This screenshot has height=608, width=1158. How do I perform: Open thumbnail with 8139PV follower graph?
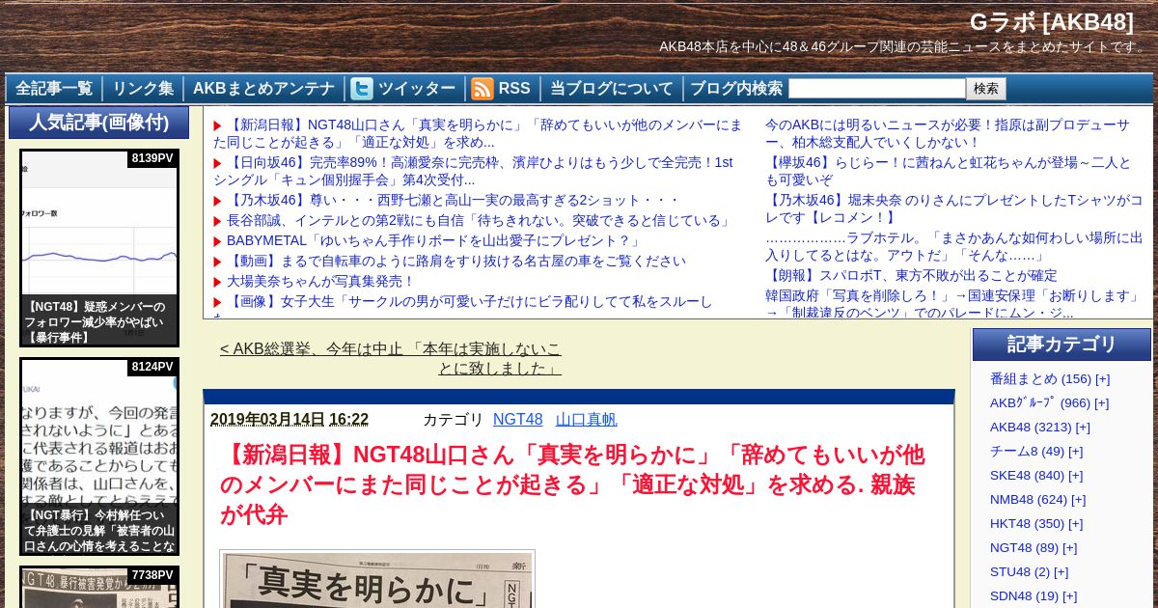99,248
